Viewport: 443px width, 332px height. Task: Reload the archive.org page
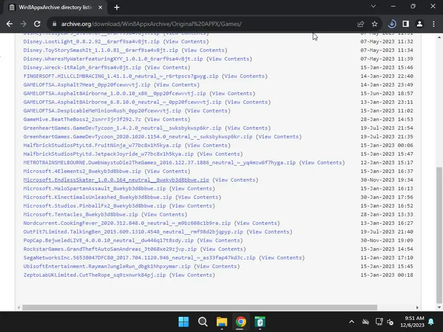(37, 24)
